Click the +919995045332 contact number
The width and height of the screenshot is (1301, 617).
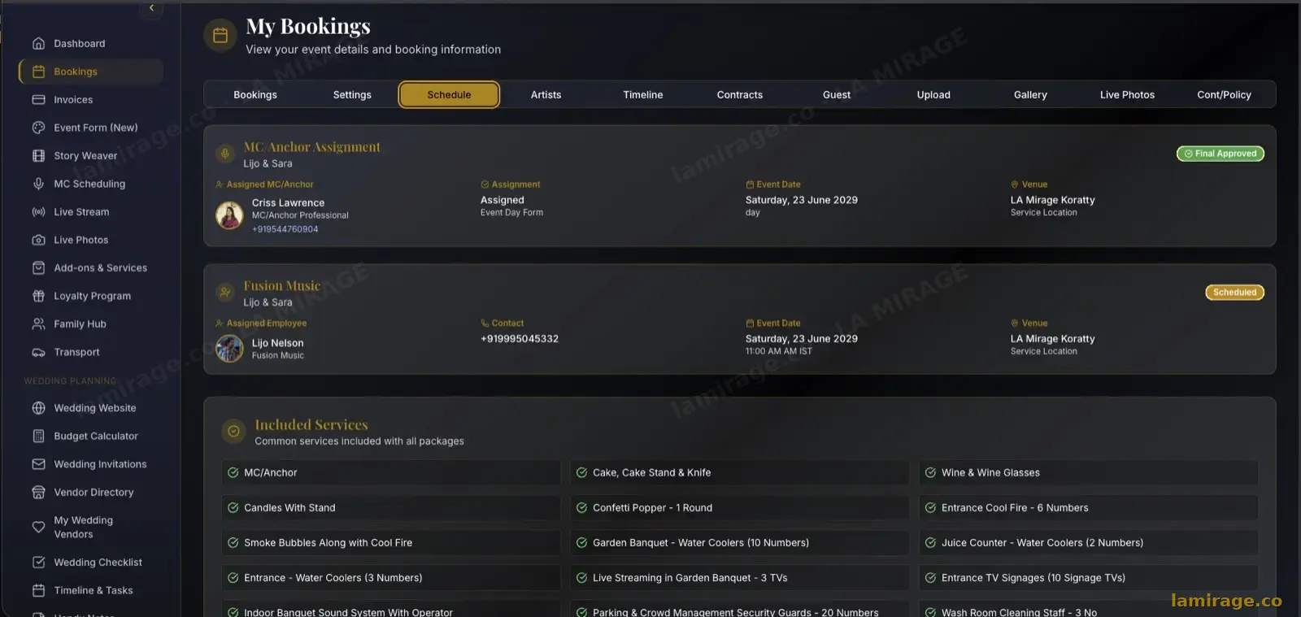click(520, 339)
